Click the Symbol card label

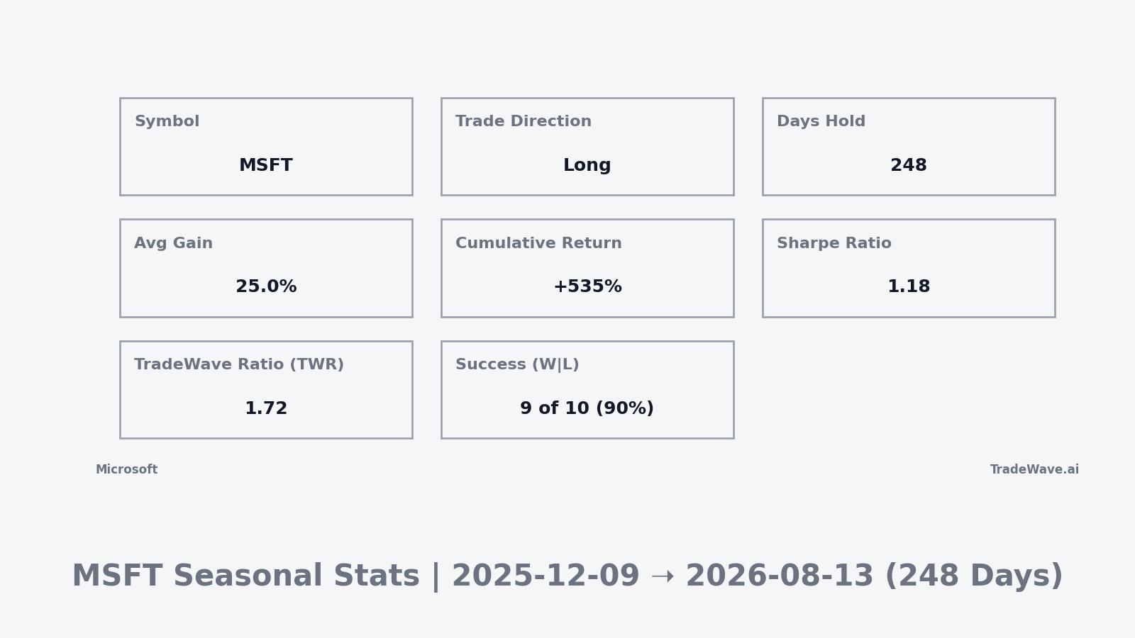(167, 122)
